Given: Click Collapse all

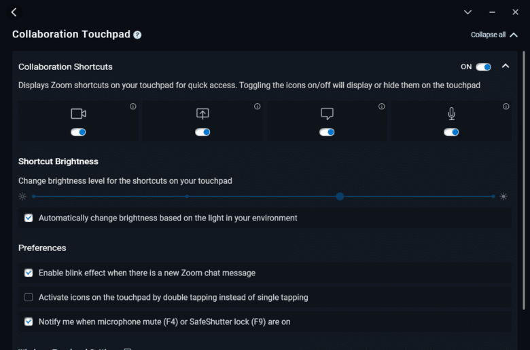Looking at the screenshot, I should [x=494, y=35].
